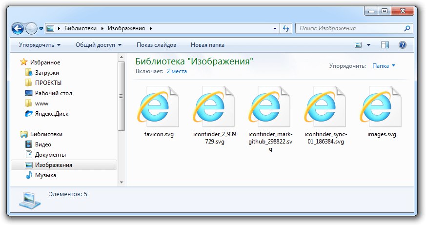Click the navigation pane scrollbar thumb

point(122,96)
